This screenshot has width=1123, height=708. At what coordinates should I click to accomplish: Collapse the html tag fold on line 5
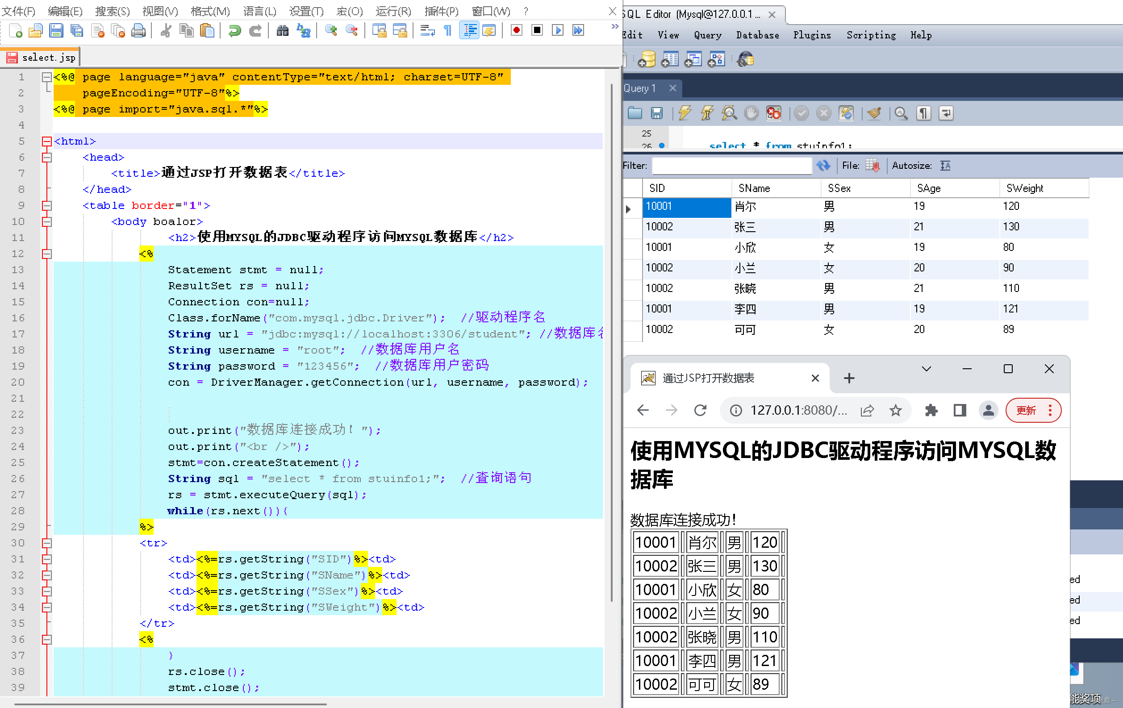46,141
